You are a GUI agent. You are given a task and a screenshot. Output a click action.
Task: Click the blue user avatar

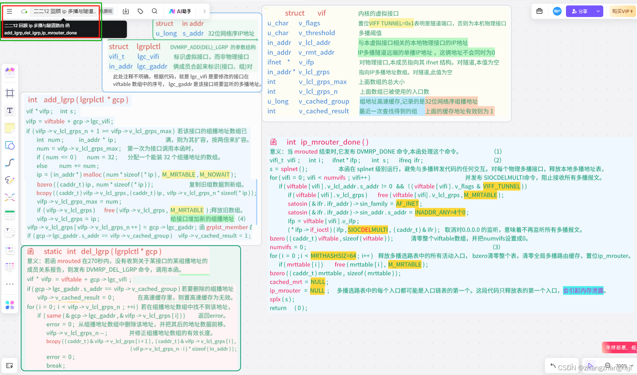click(557, 11)
